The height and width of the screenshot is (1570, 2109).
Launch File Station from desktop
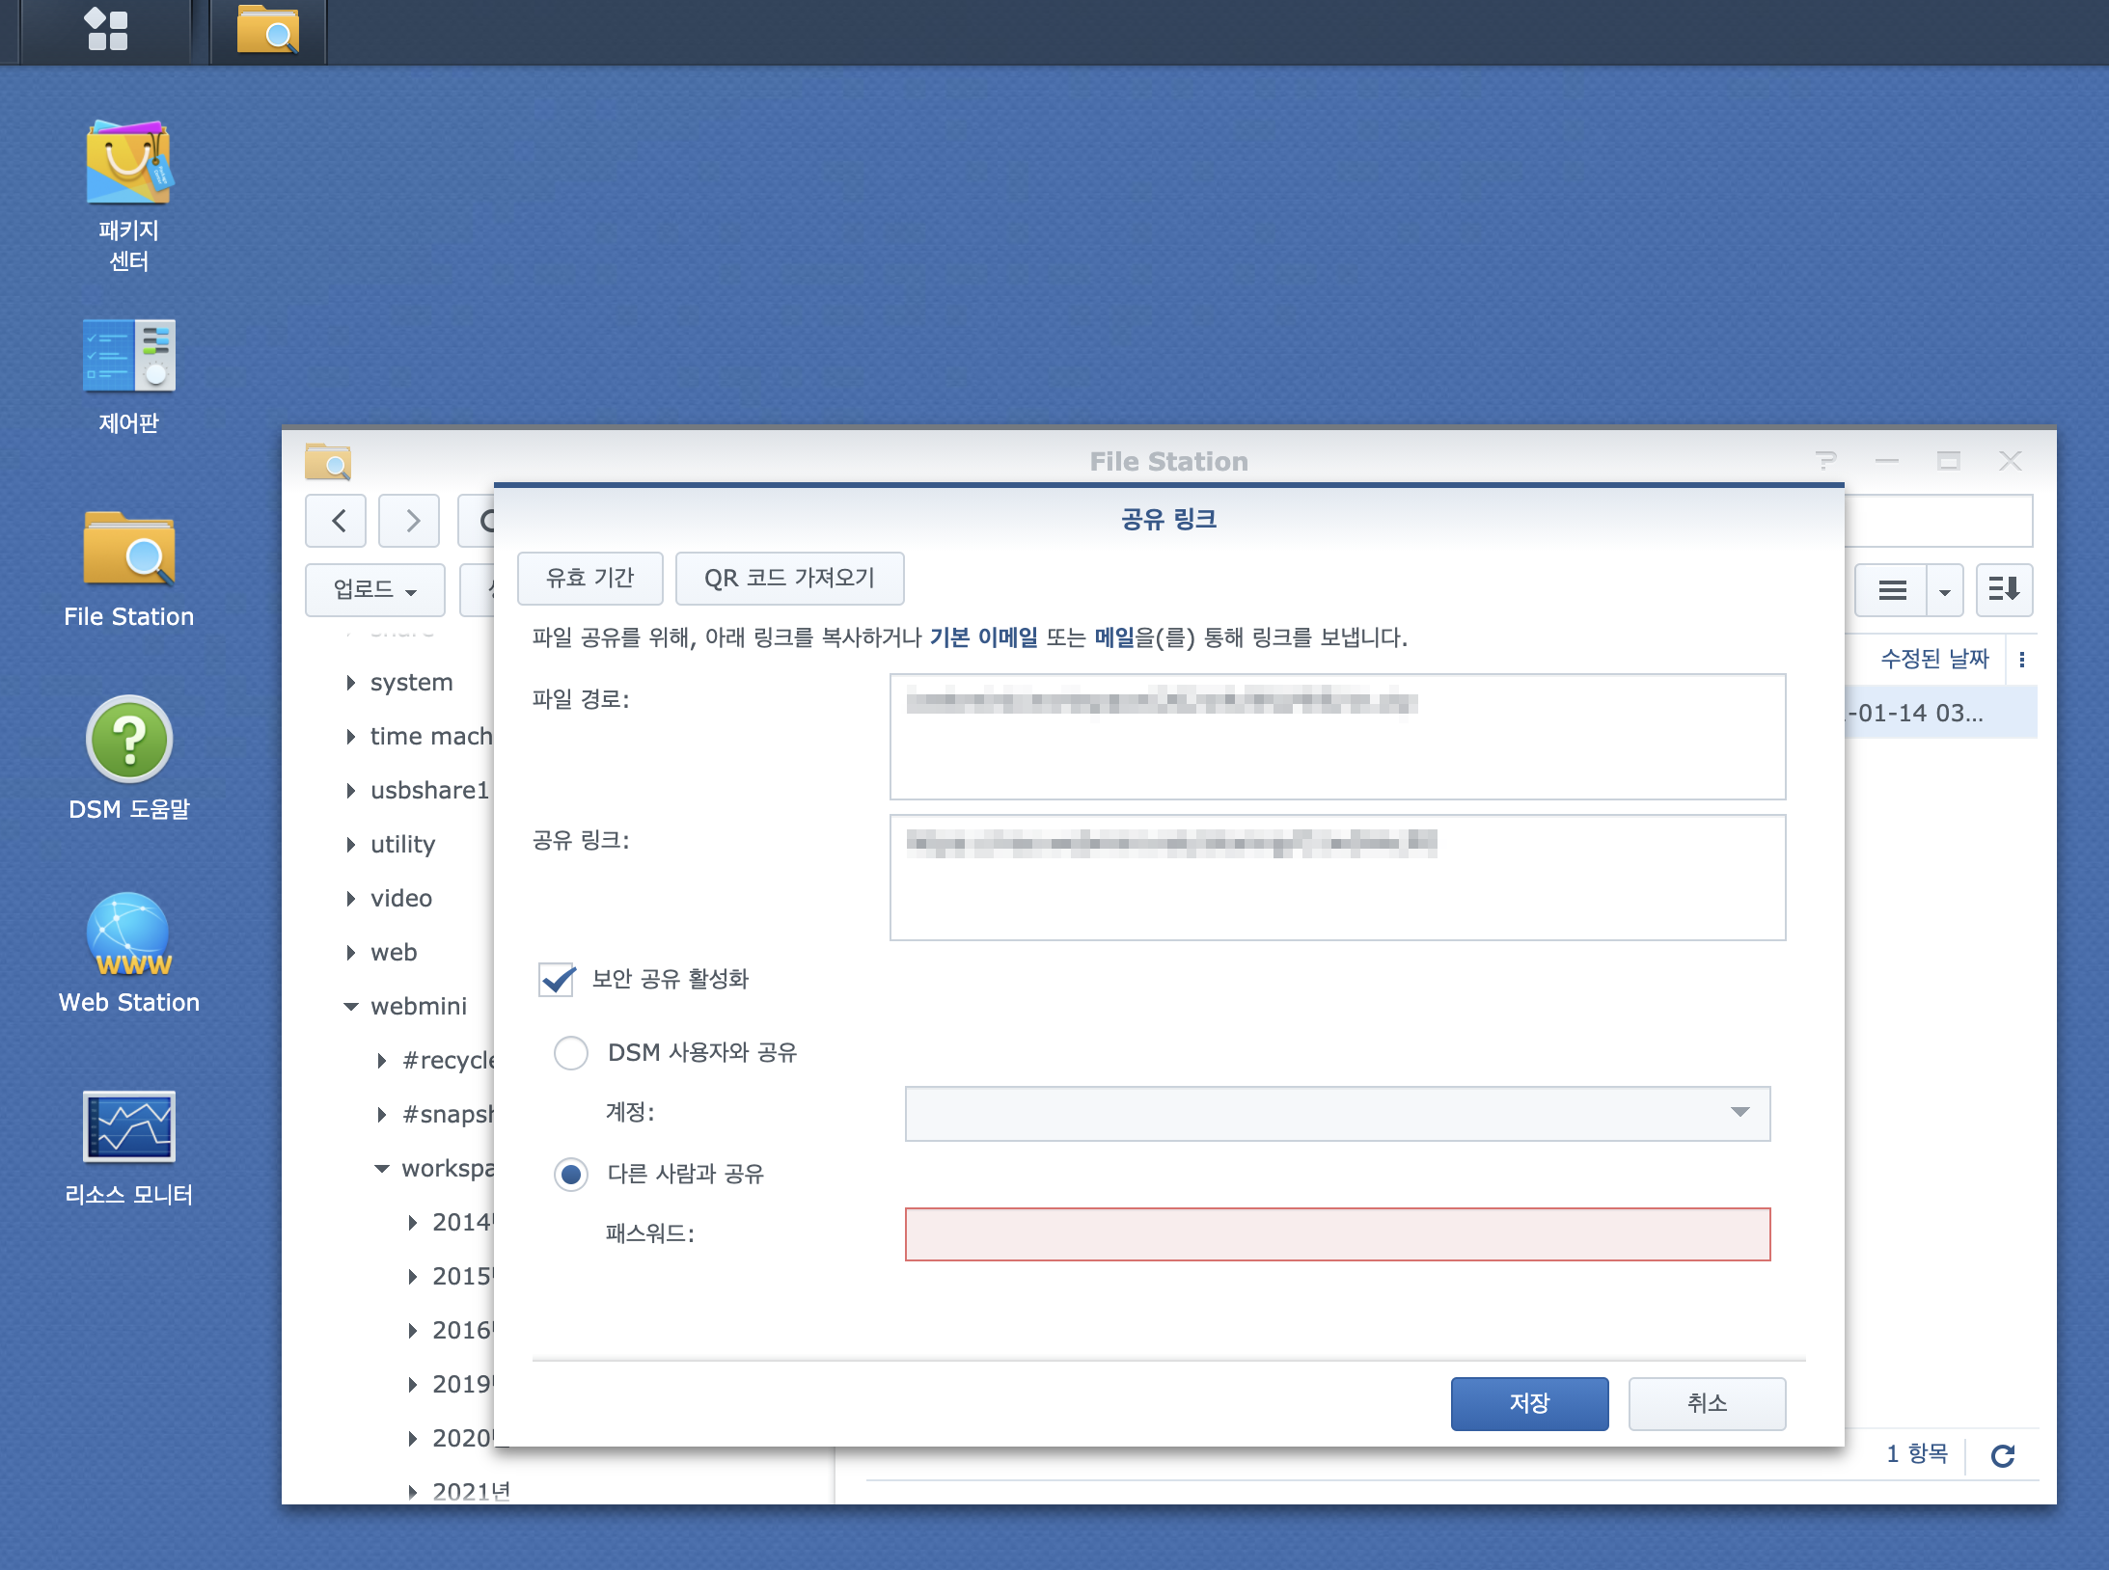tap(128, 550)
